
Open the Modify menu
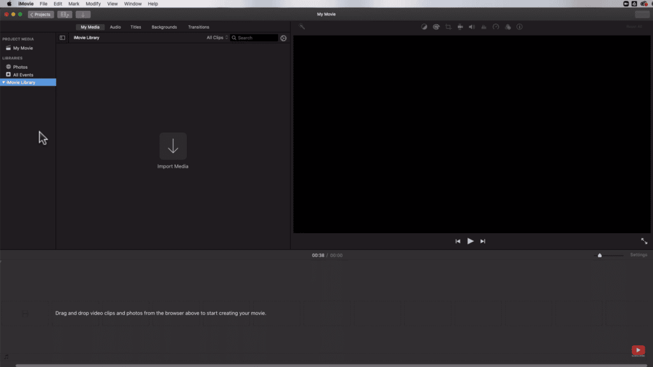point(93,4)
